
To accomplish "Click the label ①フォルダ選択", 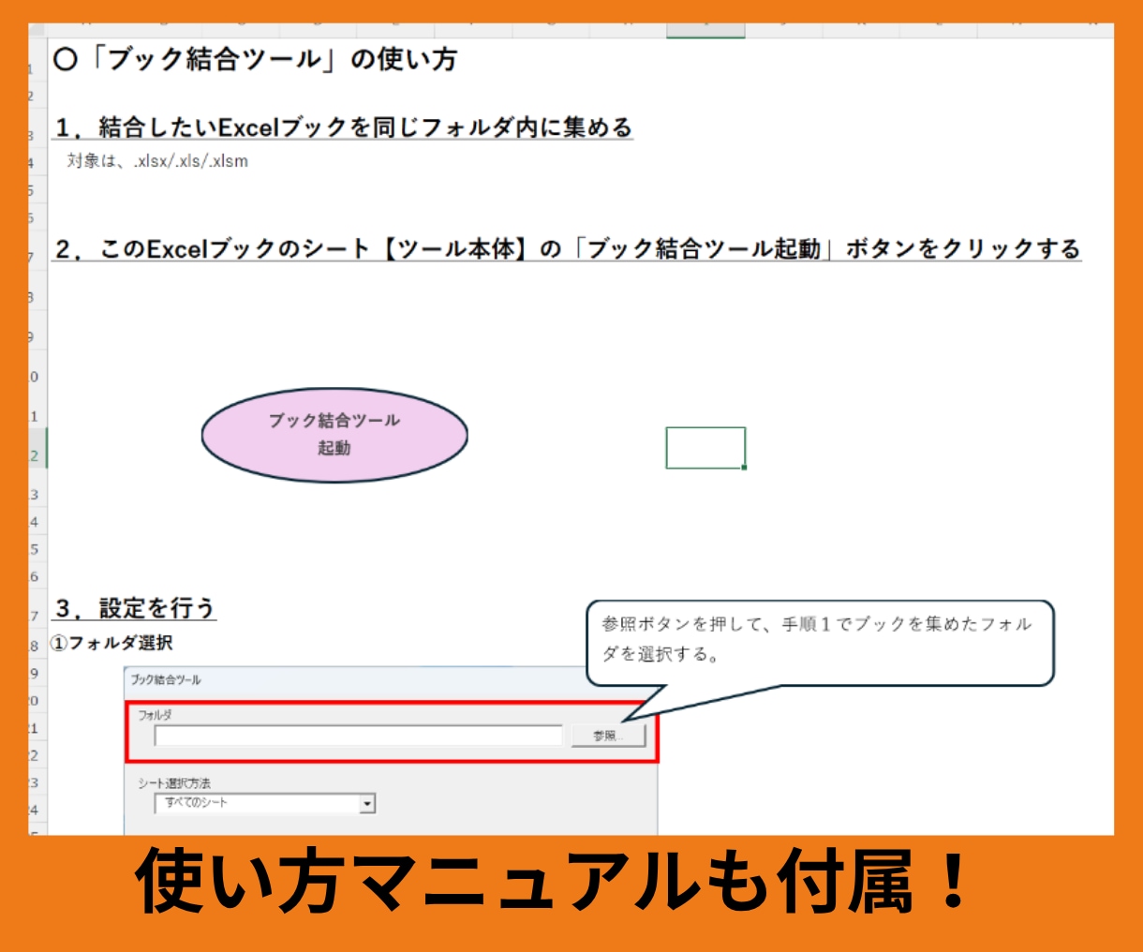I will coord(111,643).
